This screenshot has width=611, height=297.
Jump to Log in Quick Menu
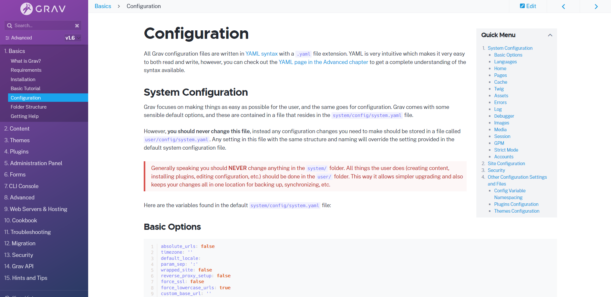498,109
